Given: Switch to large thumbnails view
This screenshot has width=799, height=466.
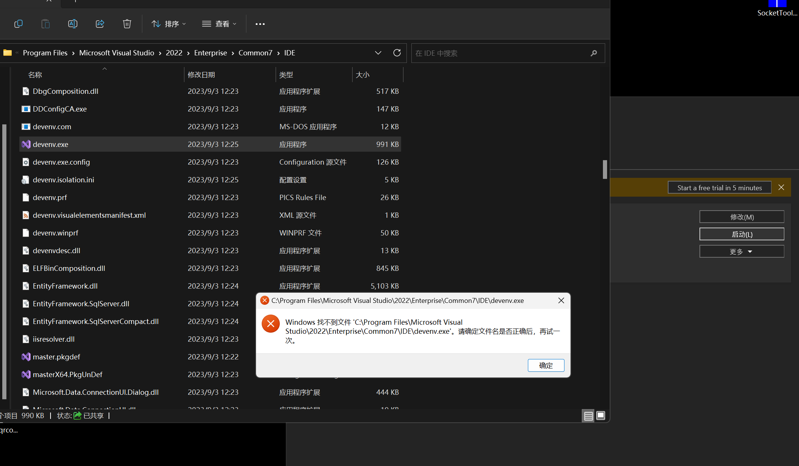Looking at the screenshot, I should pyautogui.click(x=601, y=416).
